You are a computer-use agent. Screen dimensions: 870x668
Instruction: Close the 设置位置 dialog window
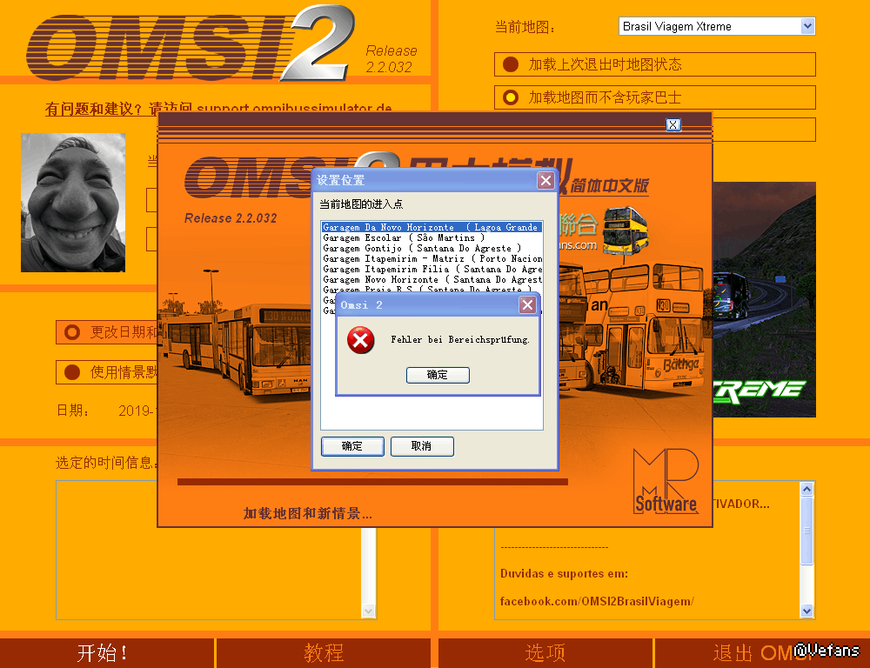(546, 180)
